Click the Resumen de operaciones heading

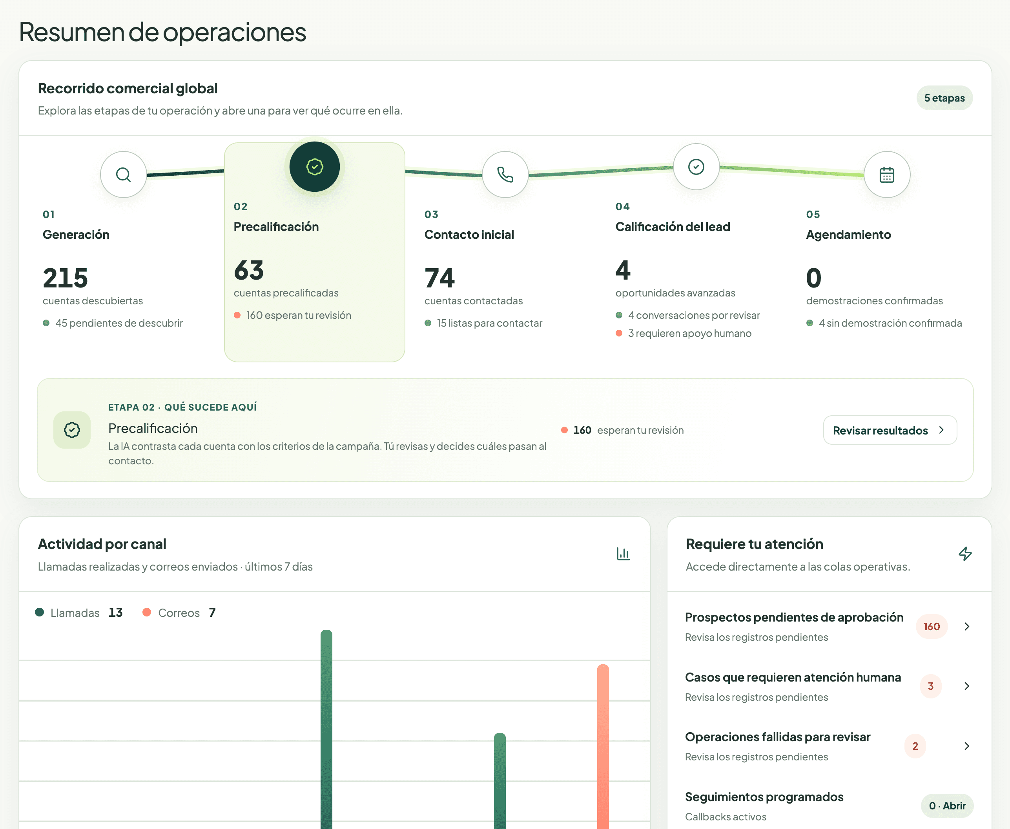[162, 32]
